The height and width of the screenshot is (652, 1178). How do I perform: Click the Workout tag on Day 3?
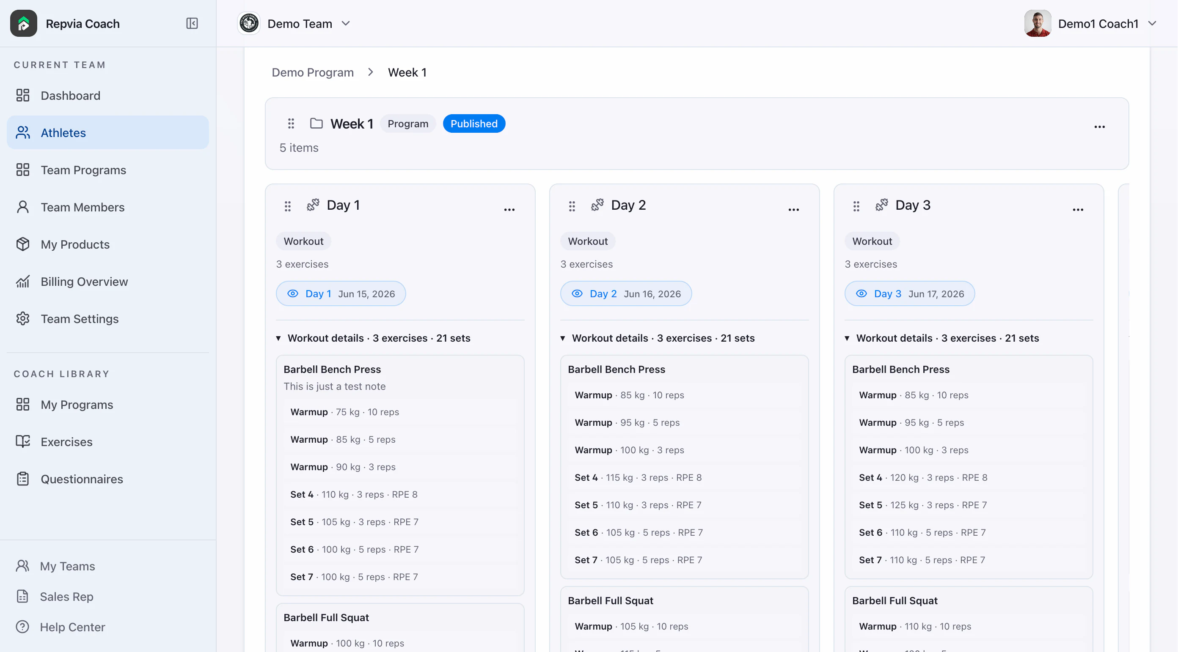(872, 241)
